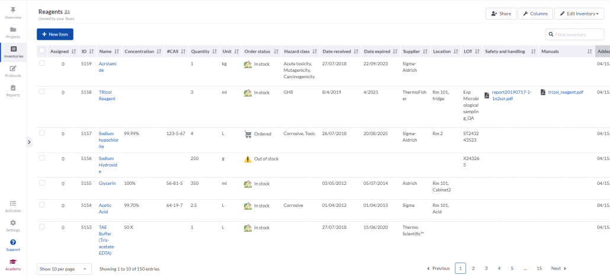Viewport: 610px width, 278px height.
Task: Click the New item button
Action: pyautogui.click(x=55, y=34)
